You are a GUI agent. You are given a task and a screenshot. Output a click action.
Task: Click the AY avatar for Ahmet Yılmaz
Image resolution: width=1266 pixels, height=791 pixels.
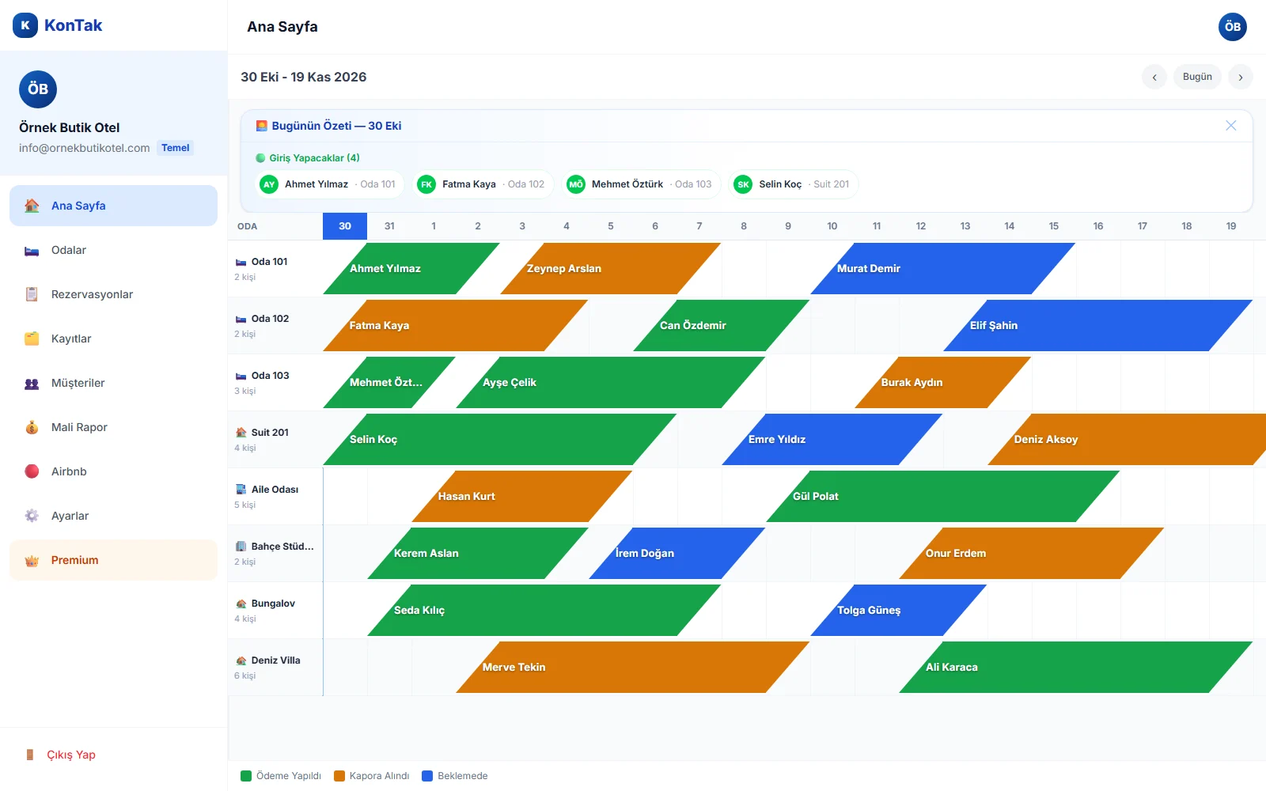click(x=269, y=184)
